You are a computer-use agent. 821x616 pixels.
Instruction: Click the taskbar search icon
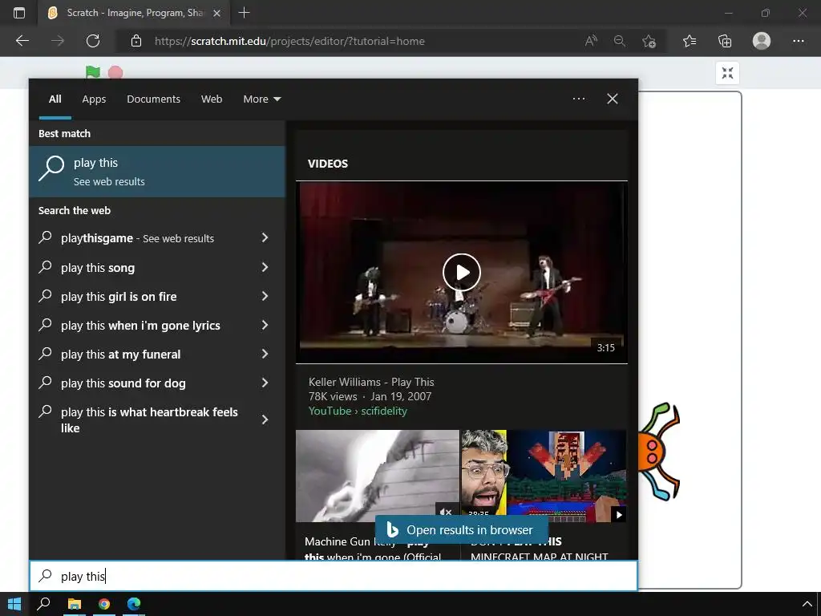44,604
